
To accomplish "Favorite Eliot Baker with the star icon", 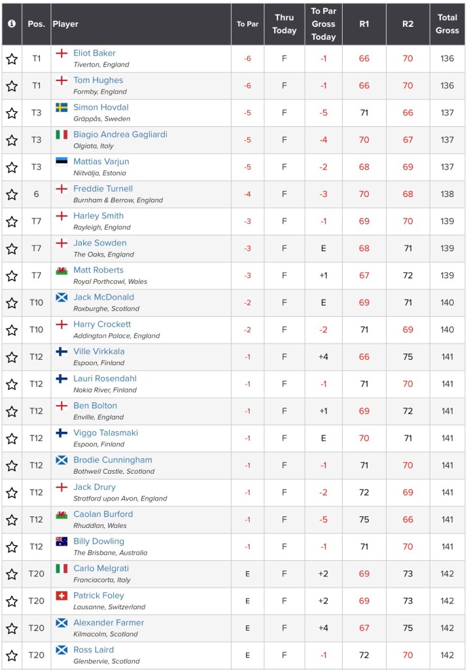I will point(12,59).
